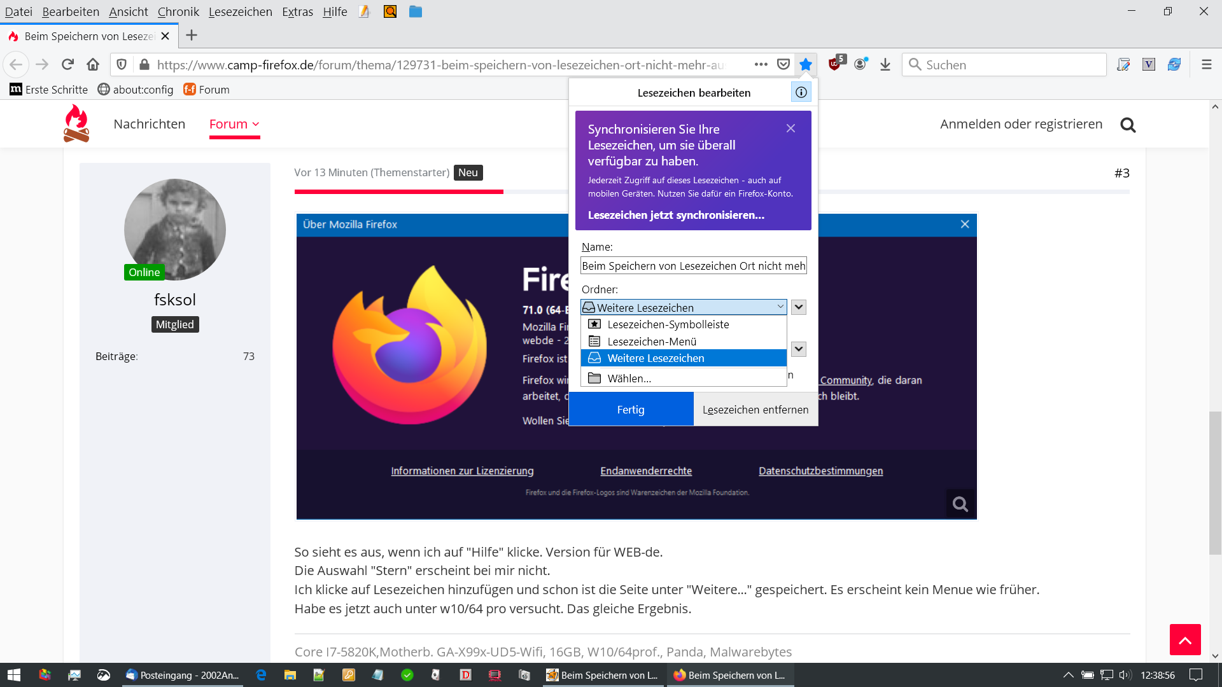Click the forum magnifier search icon
This screenshot has height=687, width=1222.
[x=1128, y=125]
